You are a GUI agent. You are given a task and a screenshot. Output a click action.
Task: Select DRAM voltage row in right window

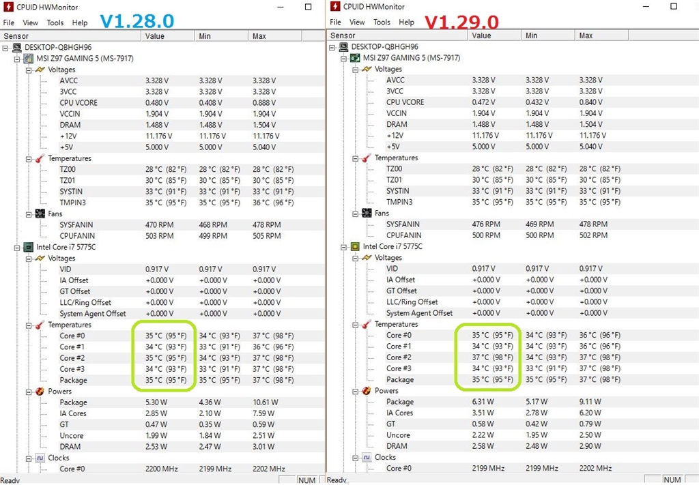pos(541,124)
